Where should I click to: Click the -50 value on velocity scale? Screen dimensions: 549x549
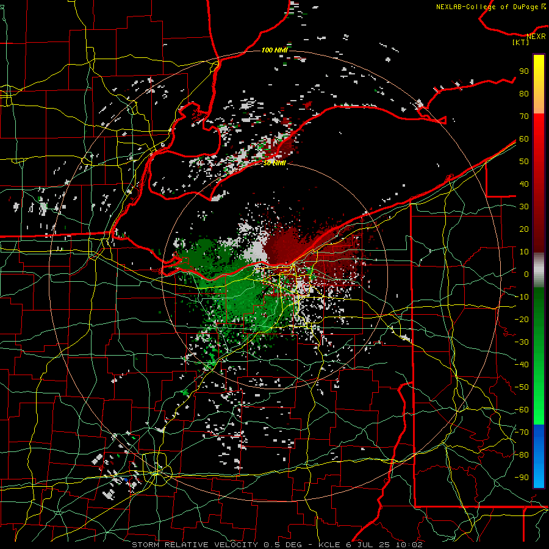pos(522,387)
